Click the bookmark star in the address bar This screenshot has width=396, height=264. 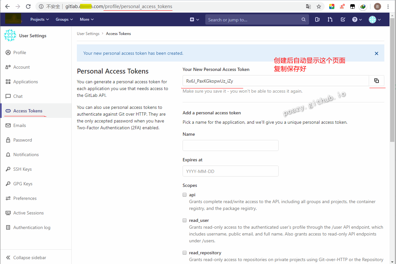click(x=318, y=6)
